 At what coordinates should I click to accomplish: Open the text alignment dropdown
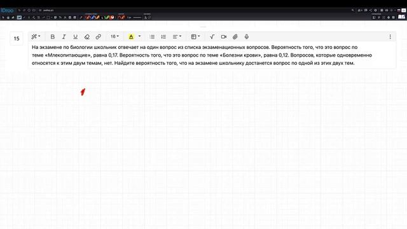click(177, 37)
